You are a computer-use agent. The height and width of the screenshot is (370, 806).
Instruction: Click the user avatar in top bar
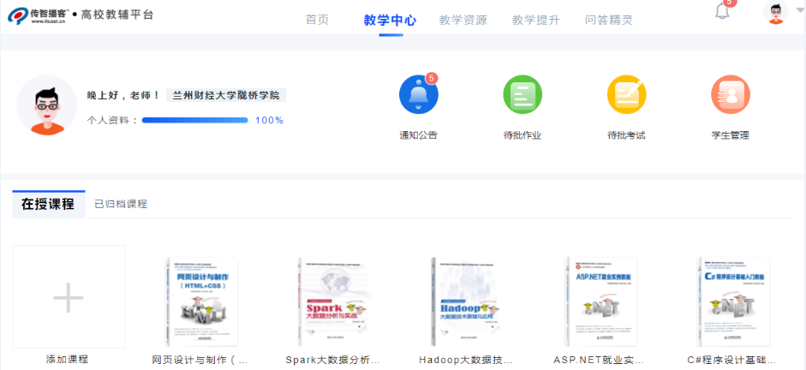776,13
